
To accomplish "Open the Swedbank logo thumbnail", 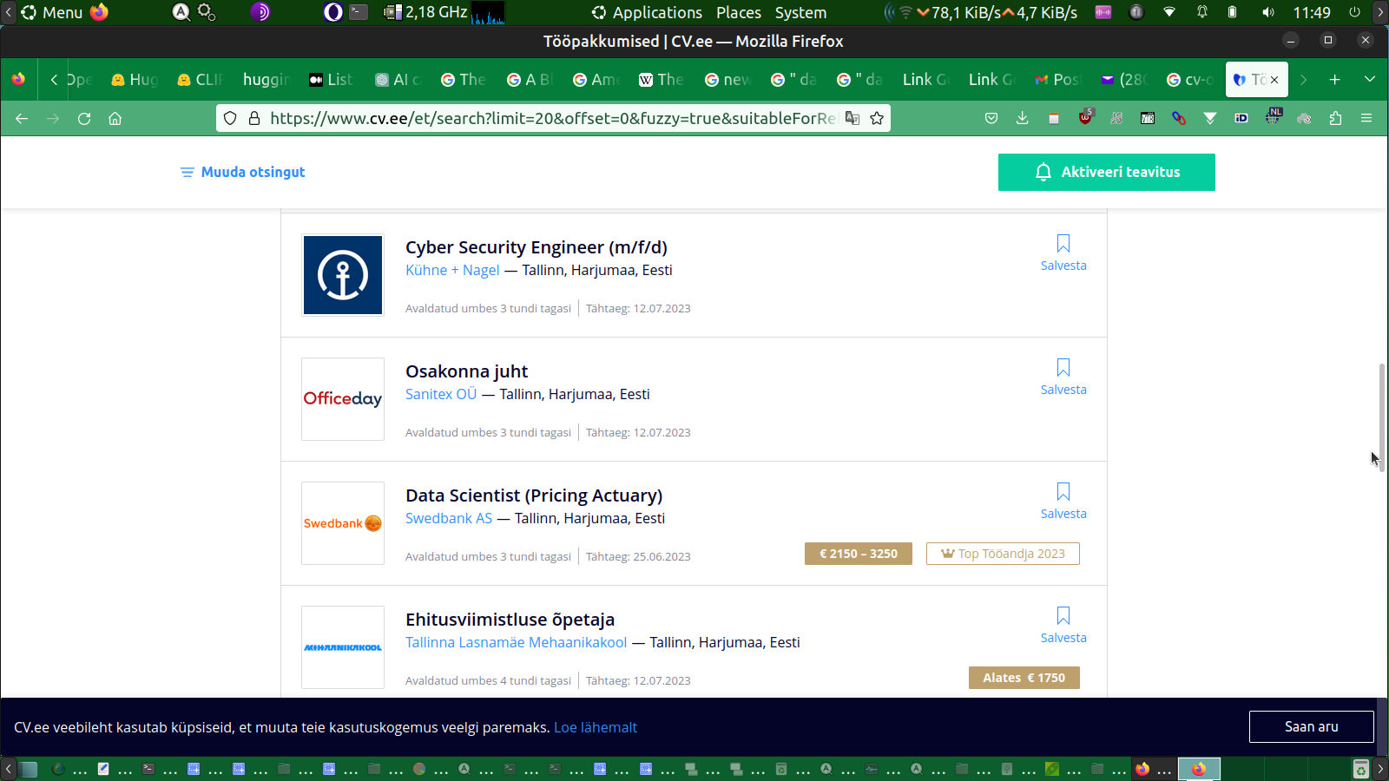I will coord(343,523).
